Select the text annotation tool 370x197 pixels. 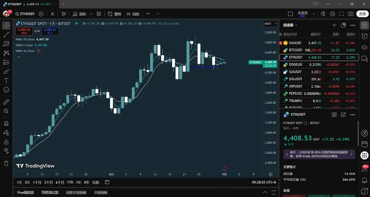[6, 80]
